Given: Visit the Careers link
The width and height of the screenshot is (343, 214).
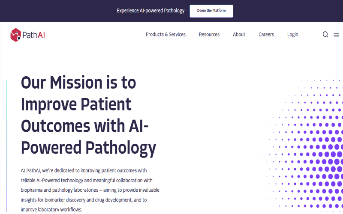Looking at the screenshot, I should pyautogui.click(x=266, y=35).
